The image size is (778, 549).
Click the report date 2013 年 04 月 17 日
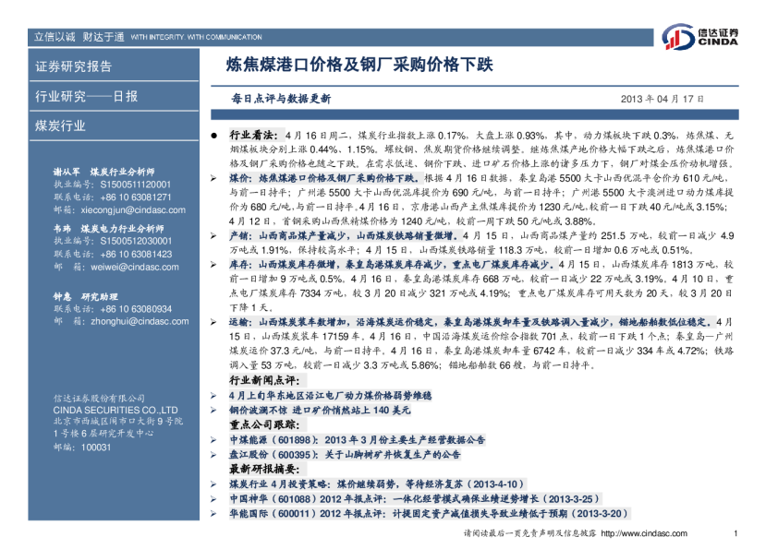pyautogui.click(x=662, y=99)
